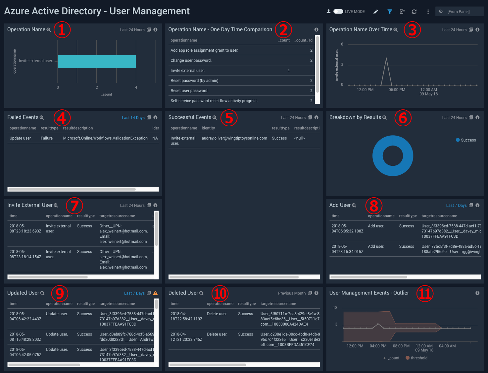Click time column header in Deleted User table
The width and height of the screenshot is (488, 373).
[174, 304]
